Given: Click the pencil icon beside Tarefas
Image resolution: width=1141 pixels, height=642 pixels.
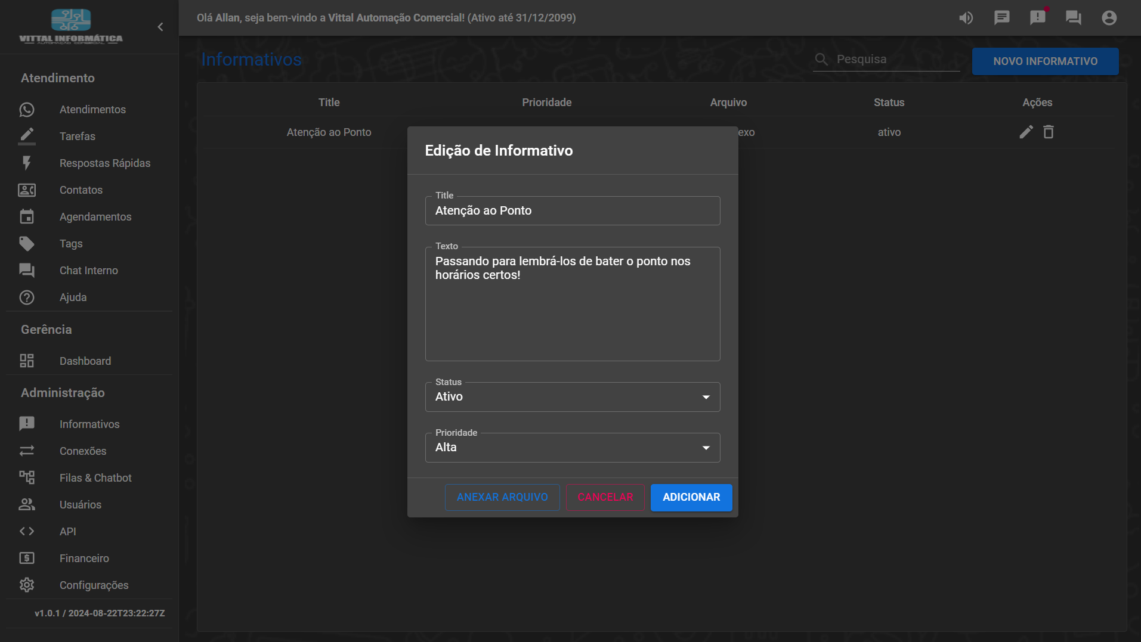Looking at the screenshot, I should pyautogui.click(x=27, y=137).
